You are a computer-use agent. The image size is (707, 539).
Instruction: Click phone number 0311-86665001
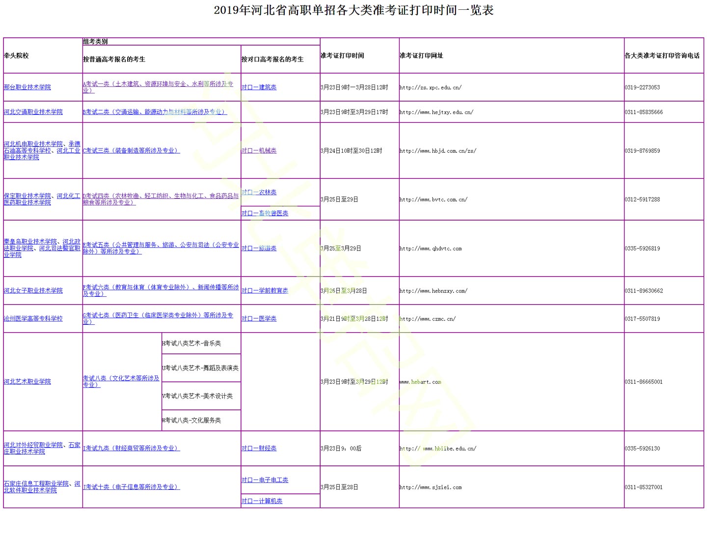point(644,382)
